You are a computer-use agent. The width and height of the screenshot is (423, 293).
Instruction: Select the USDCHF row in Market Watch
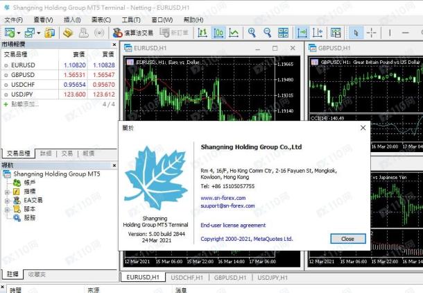click(x=60, y=85)
